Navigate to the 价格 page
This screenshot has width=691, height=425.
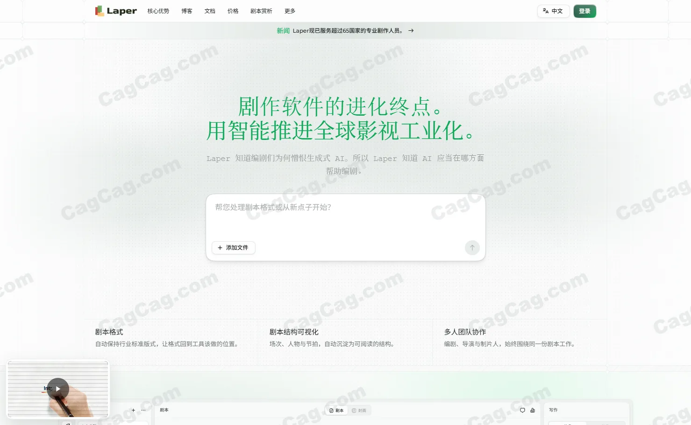pyautogui.click(x=233, y=11)
